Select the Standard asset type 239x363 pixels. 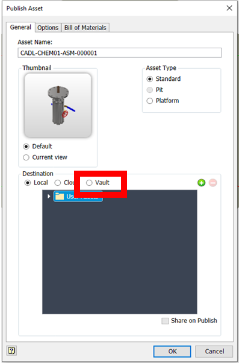(150, 79)
